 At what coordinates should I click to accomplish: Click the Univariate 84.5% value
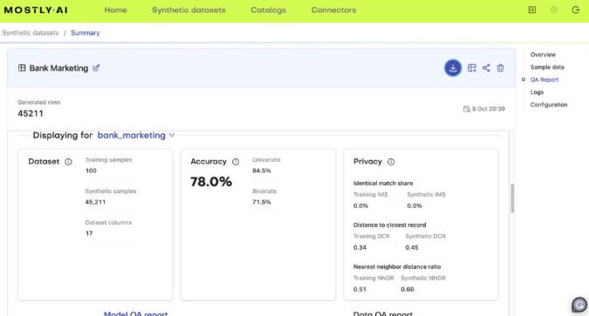(262, 171)
